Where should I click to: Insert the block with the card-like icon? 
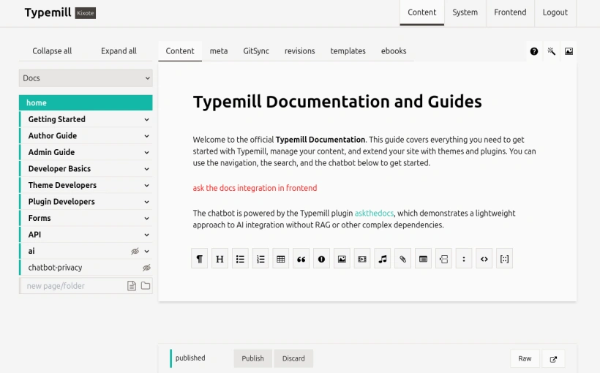423,259
